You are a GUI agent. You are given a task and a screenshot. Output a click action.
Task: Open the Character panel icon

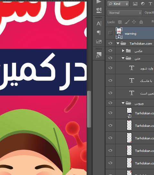pos(99,23)
